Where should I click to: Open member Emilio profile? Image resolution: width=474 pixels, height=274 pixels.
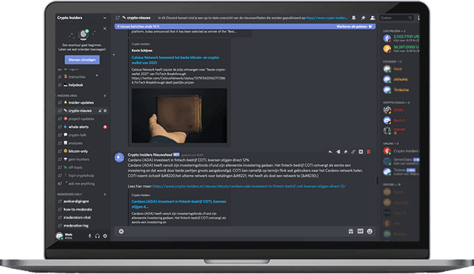(401, 110)
